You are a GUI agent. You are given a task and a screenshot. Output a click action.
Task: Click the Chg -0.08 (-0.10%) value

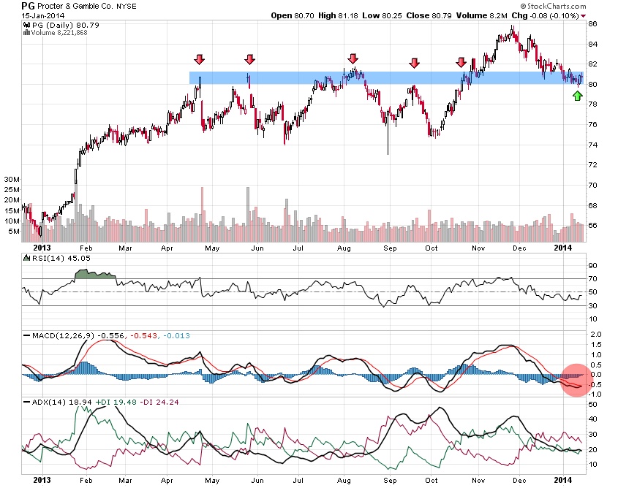pos(545,16)
